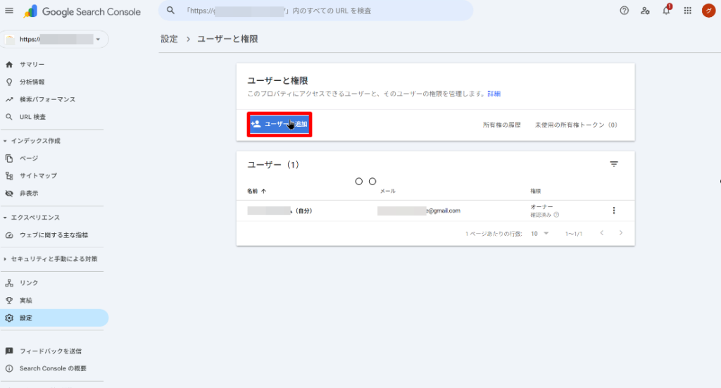Open 実績 in sidebar
The image size is (721, 388).
[x=26, y=300]
